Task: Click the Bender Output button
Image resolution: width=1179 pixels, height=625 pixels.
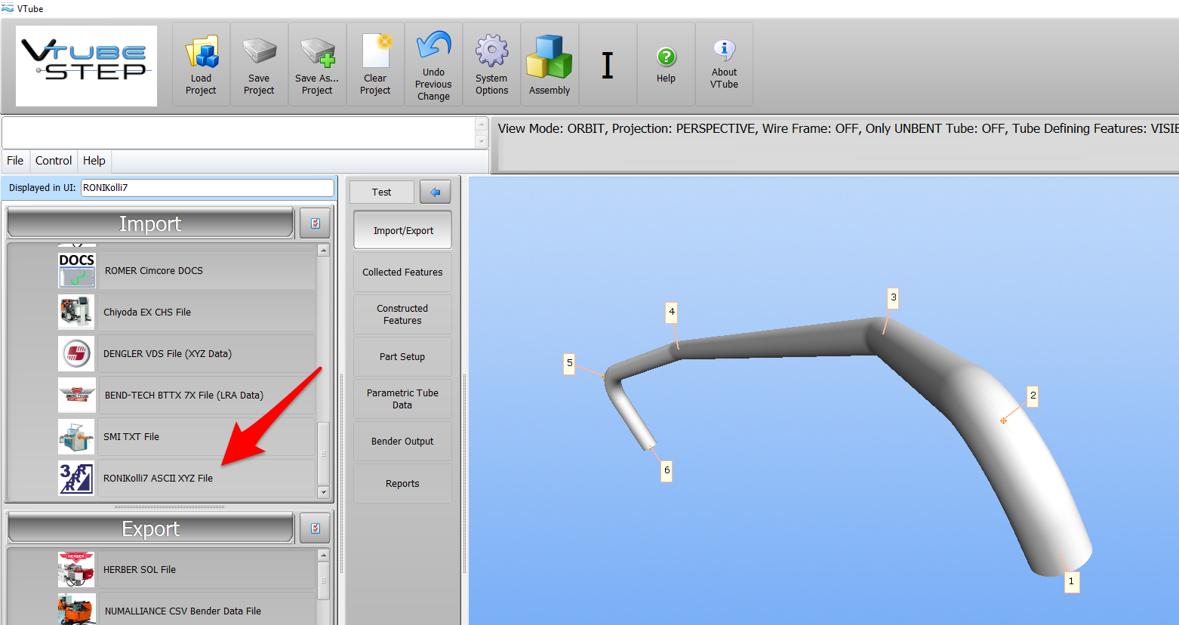Action: point(402,442)
